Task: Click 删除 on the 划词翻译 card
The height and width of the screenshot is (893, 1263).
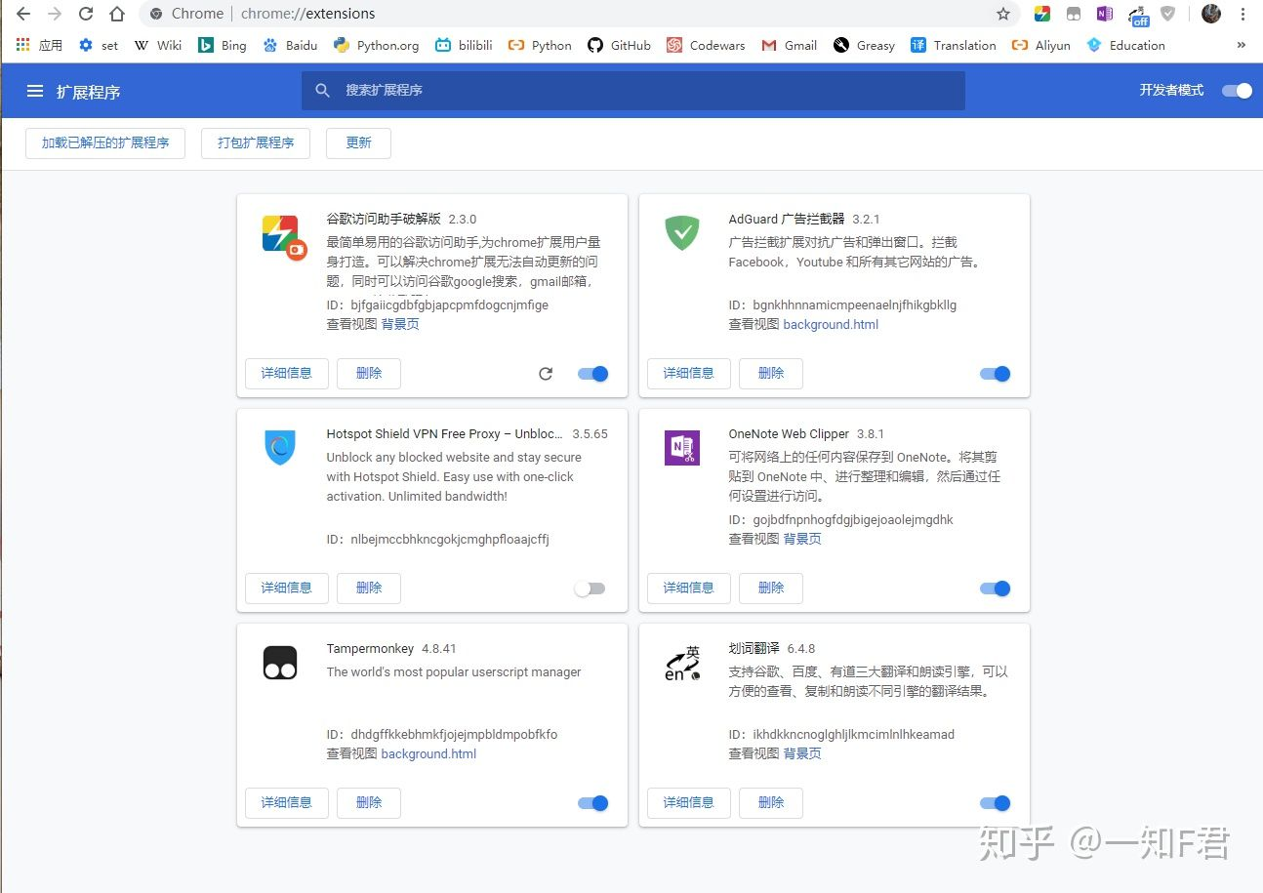Action: click(771, 802)
